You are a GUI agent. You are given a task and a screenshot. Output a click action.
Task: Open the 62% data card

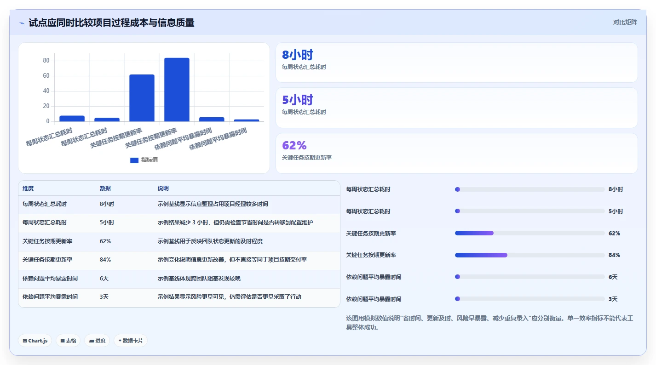coord(456,153)
